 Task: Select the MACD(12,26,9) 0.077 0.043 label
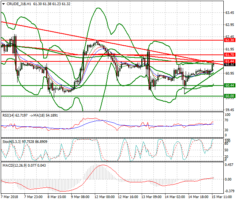tap(24, 166)
